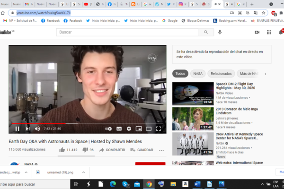
Task: Show hidden system tray icons
Action: click(262, 184)
